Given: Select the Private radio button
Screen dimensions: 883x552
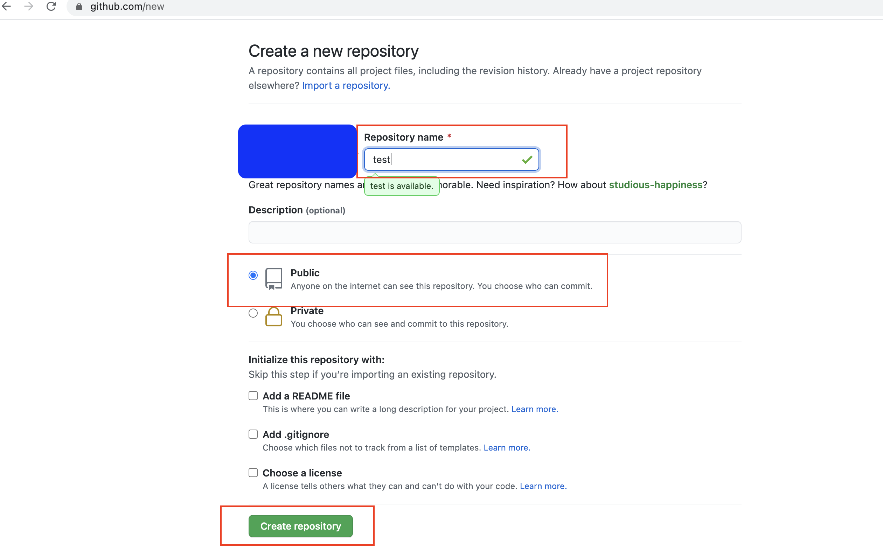Looking at the screenshot, I should (253, 313).
